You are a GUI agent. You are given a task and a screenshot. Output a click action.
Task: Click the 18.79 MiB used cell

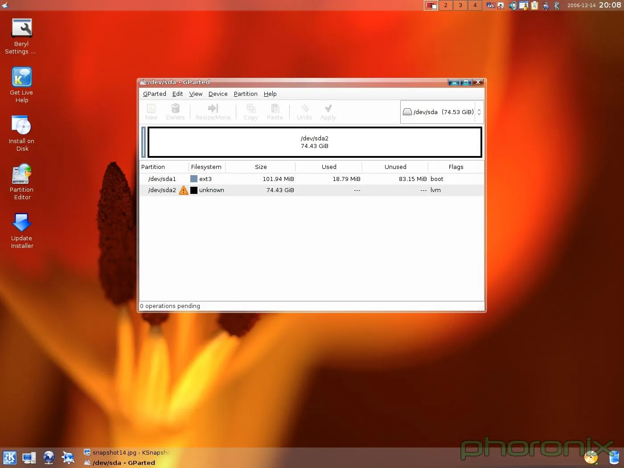pyautogui.click(x=346, y=179)
